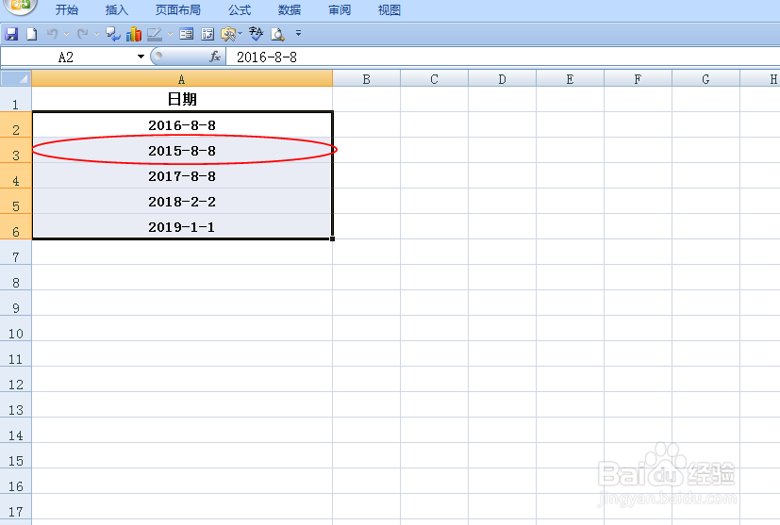Open the 插入 ribbon tab
Viewport: 780px width, 525px height.
116,9
